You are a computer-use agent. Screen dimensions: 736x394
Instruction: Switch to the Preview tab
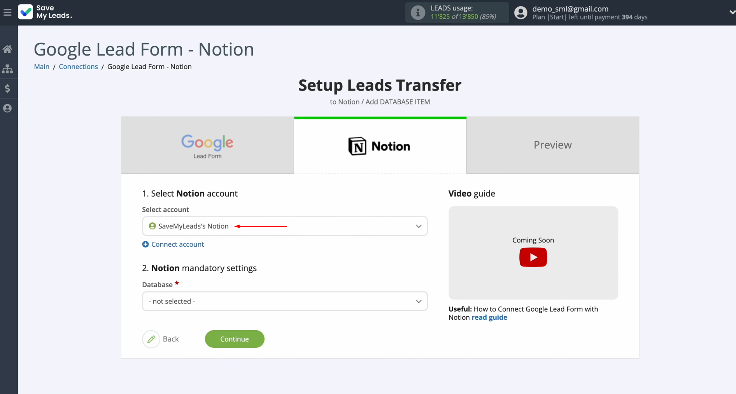point(552,145)
